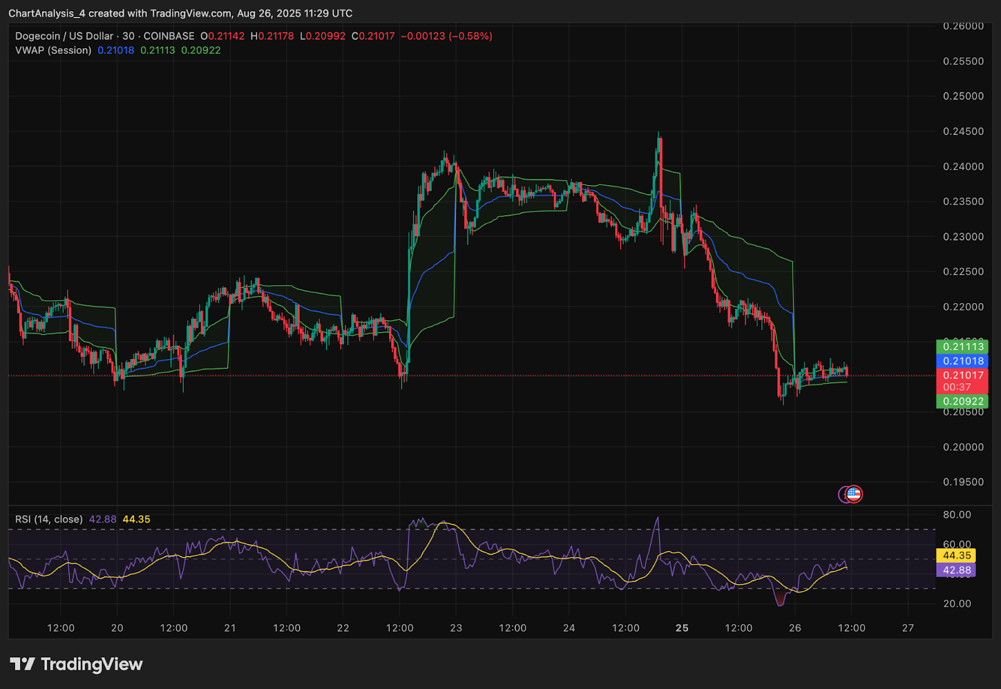Click the -0.00123 (-0.58%) change value

coord(446,36)
